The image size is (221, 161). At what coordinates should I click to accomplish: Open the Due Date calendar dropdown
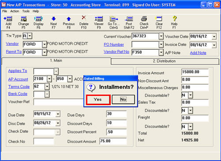58,114
